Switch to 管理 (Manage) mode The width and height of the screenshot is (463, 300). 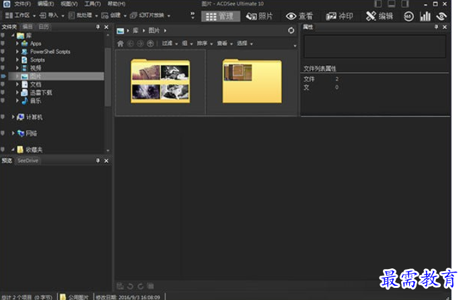click(x=219, y=16)
